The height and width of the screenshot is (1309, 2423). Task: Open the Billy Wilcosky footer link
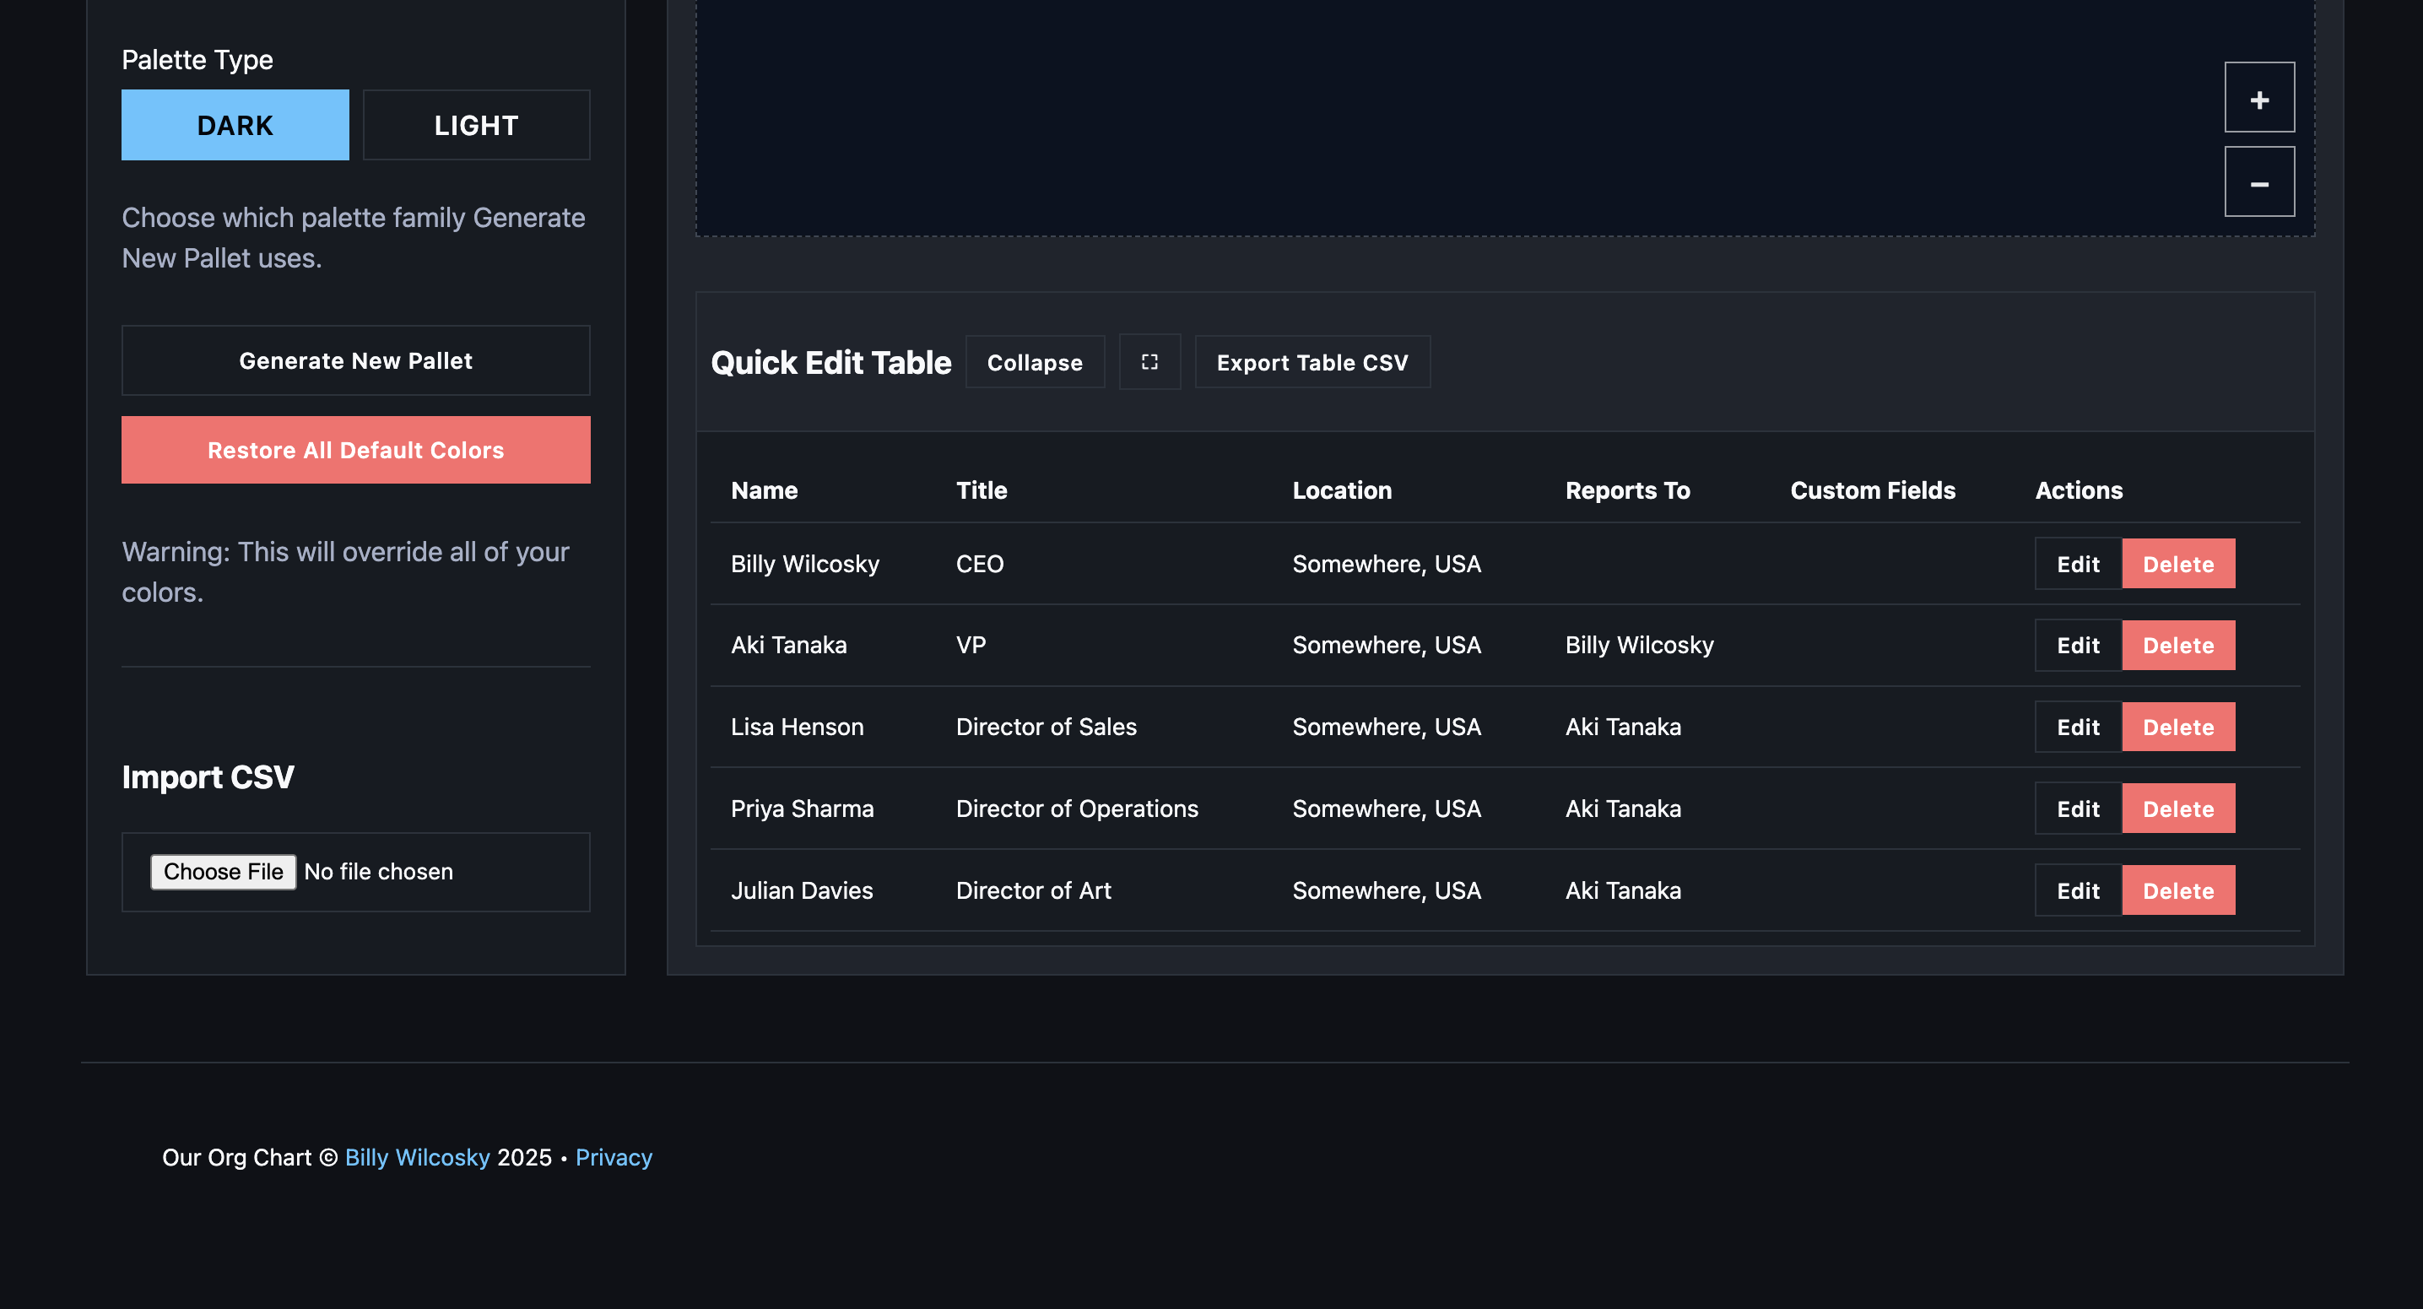point(417,1158)
